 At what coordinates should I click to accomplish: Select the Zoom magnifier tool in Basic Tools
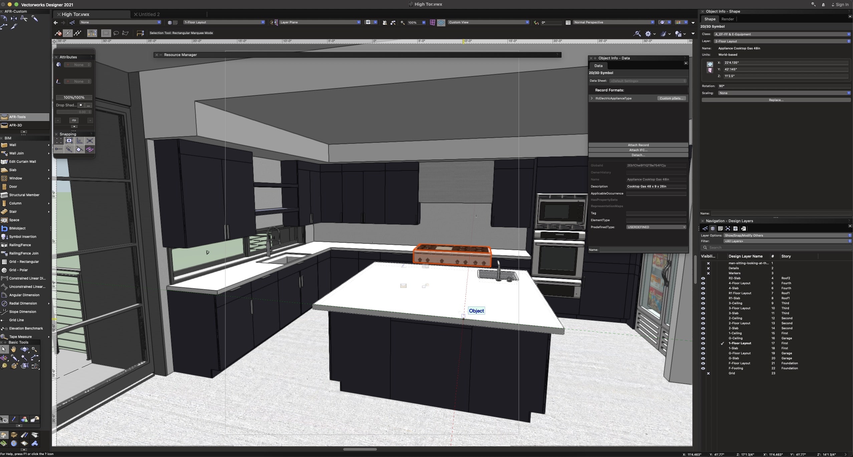click(34, 349)
